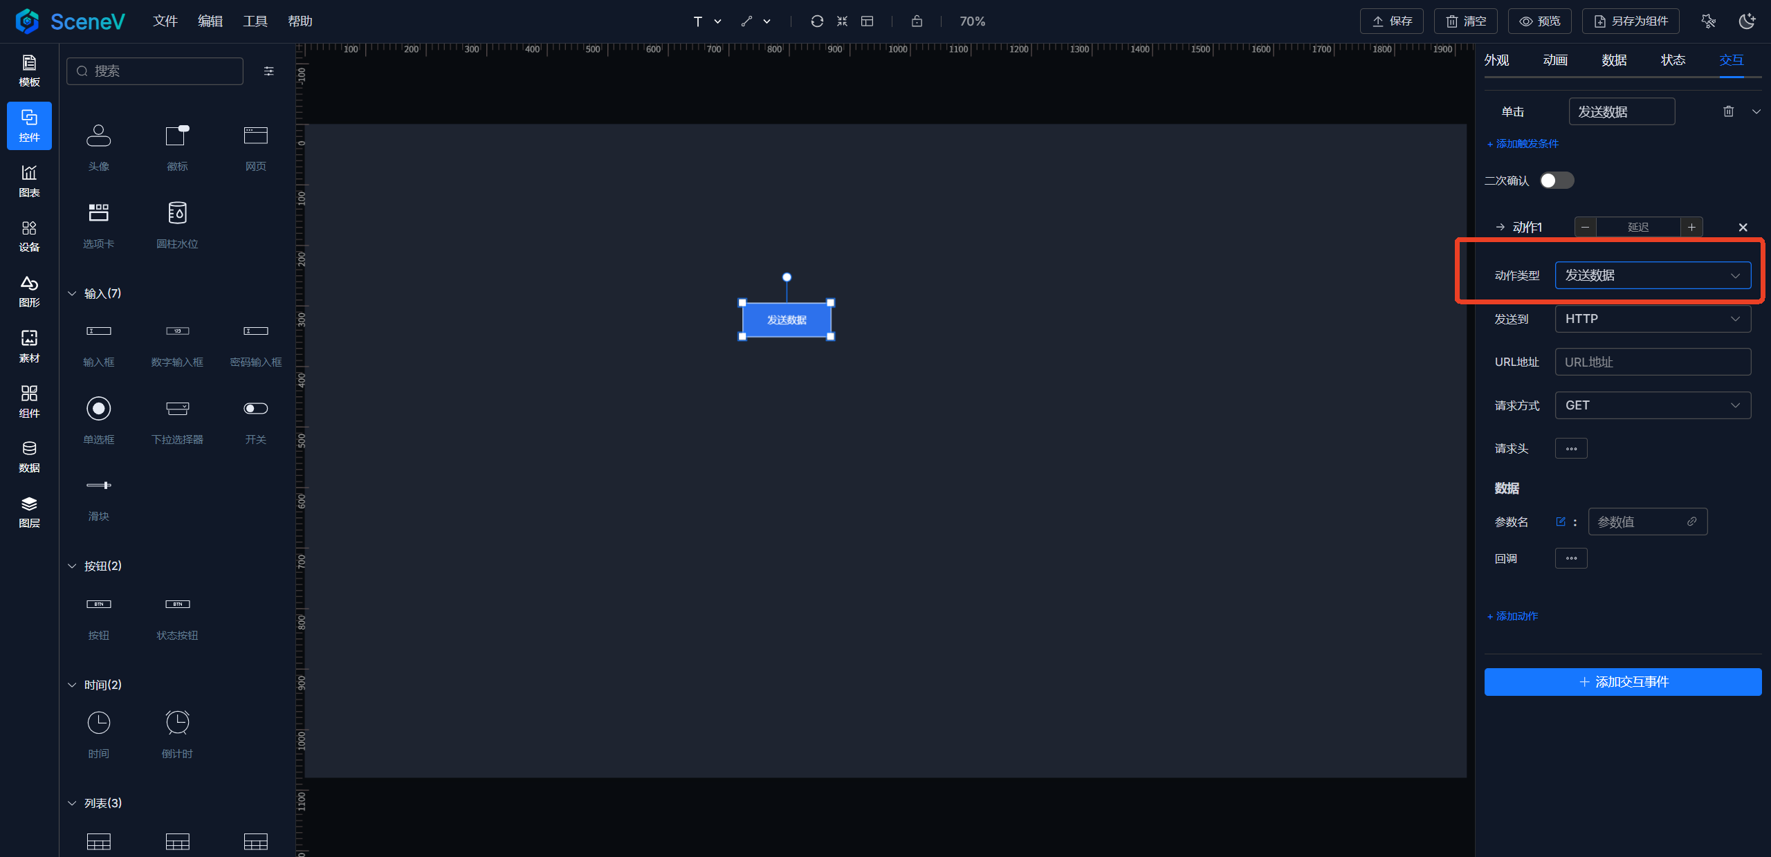Click the refresh icon in top toolbar
The height and width of the screenshot is (857, 1771).
coord(816,21)
